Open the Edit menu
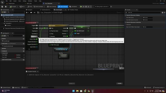Image resolution: width=166 pixels, height=93 pixels. coord(10,1)
